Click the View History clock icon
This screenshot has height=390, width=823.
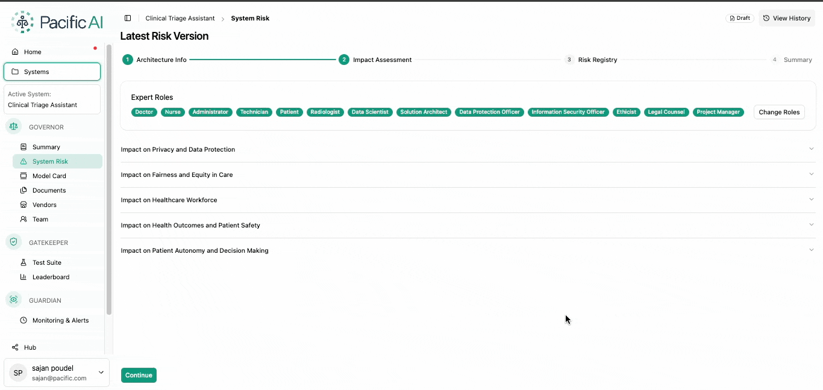(766, 18)
